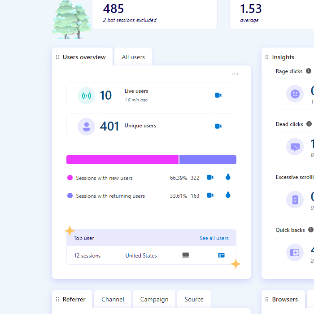
Task: Click the Quick backs info icon
Action: [x=310, y=230]
